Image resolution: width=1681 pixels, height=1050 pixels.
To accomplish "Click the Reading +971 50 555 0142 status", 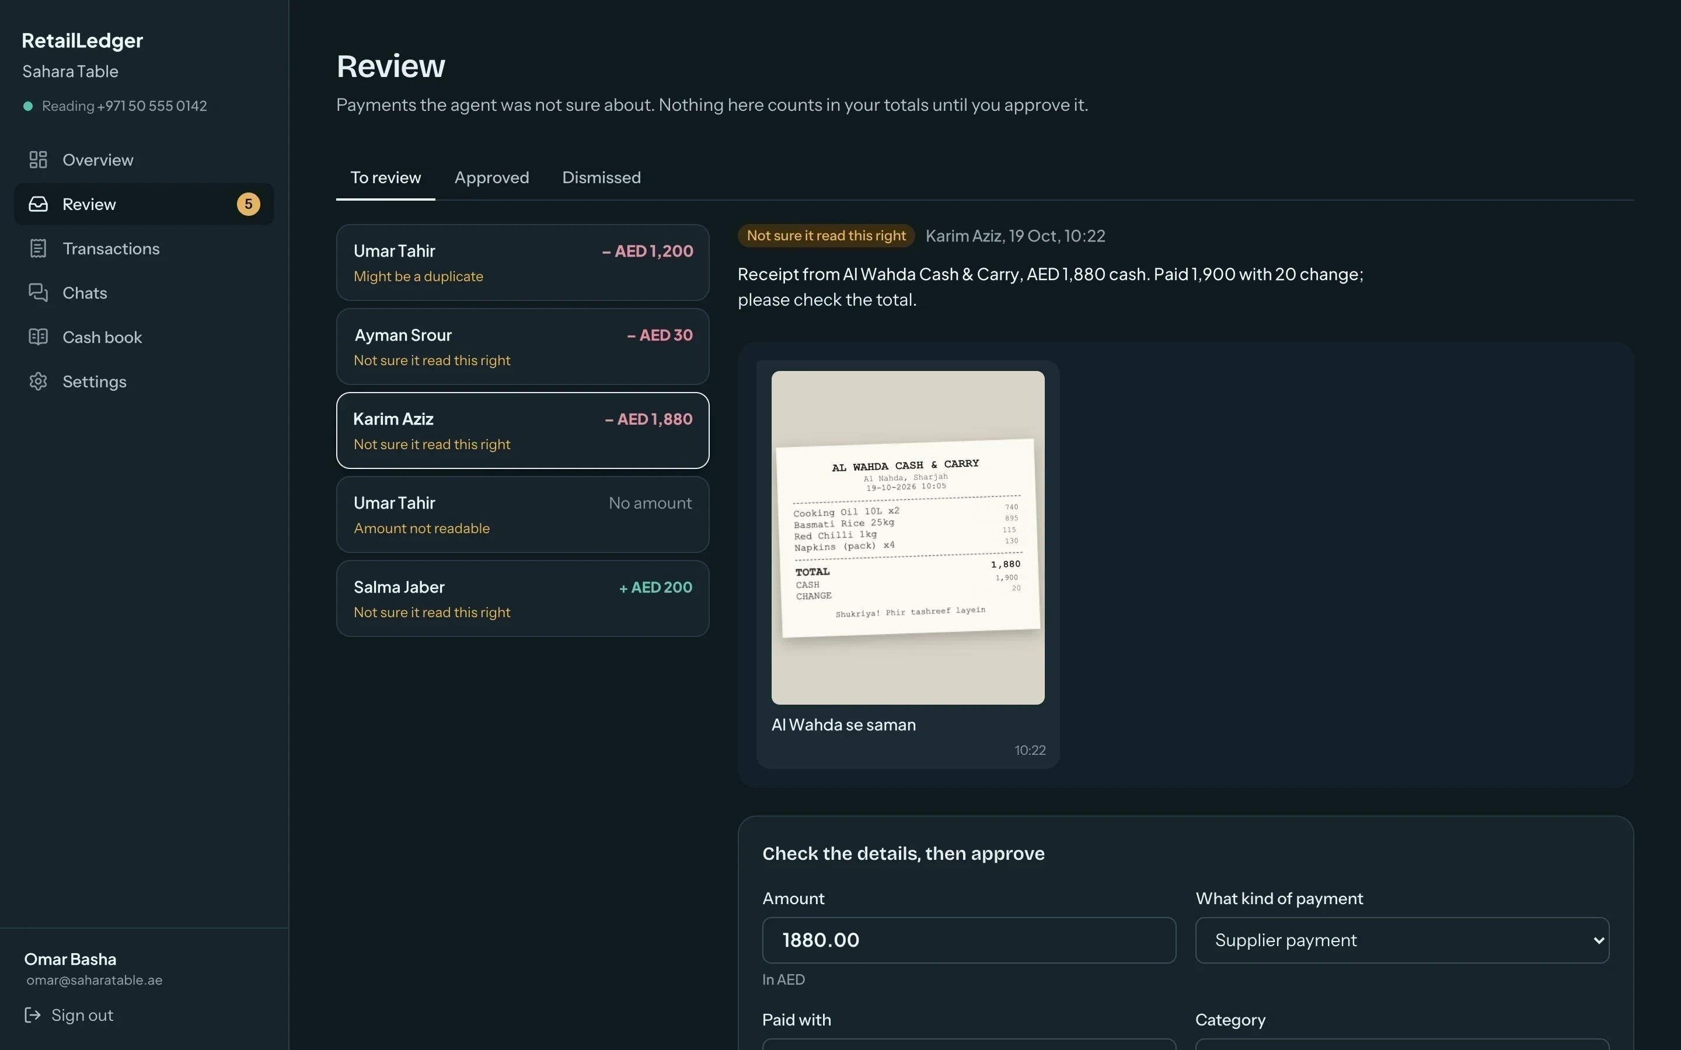I will coord(124,106).
